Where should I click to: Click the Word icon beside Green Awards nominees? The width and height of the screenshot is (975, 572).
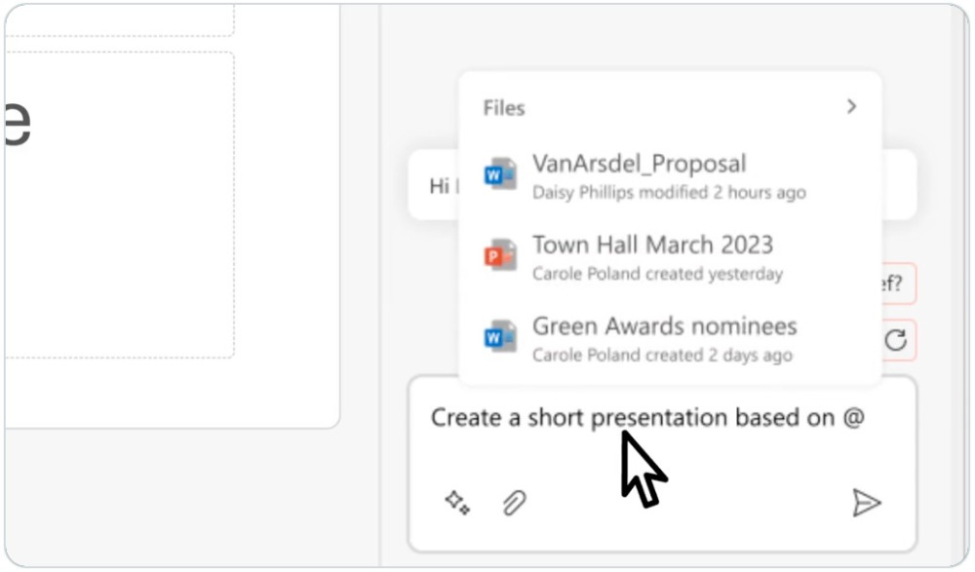(x=500, y=336)
